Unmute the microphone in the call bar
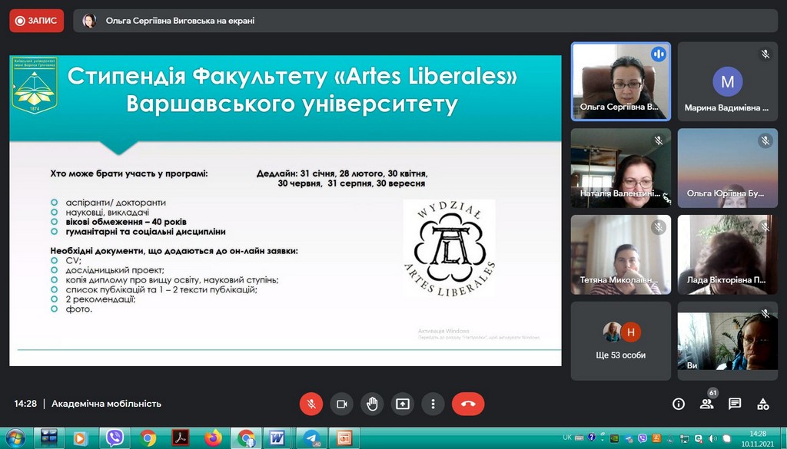Viewport: 787px width, 449px height. pyautogui.click(x=311, y=404)
